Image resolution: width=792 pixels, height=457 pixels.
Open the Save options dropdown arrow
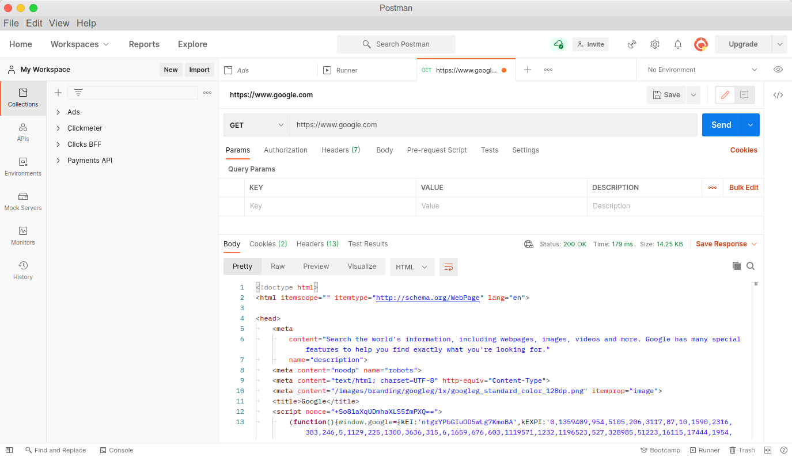(692, 95)
